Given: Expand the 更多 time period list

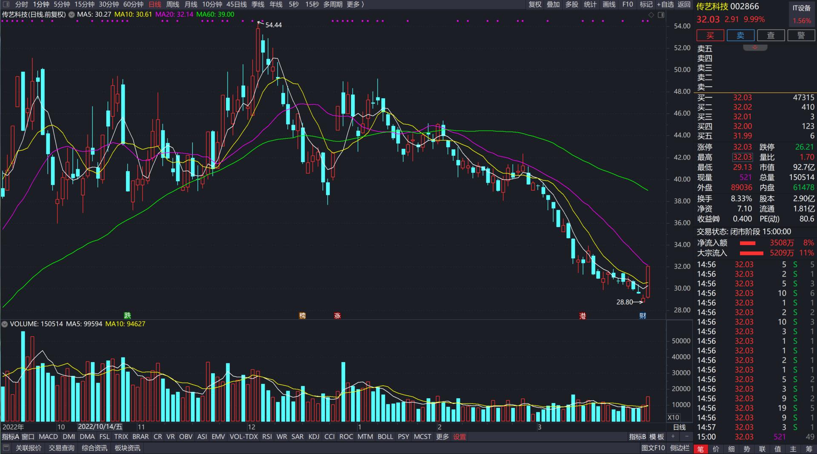Looking at the screenshot, I should coord(356,4).
